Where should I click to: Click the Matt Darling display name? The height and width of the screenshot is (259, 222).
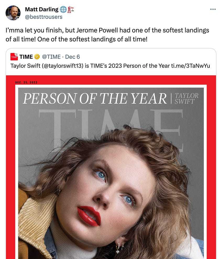[42, 9]
